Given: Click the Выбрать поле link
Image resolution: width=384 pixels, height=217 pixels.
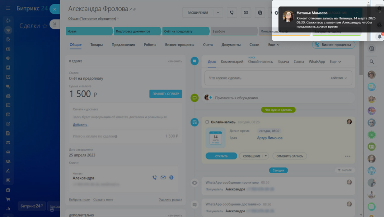Looking at the screenshot, I should (x=79, y=200).
